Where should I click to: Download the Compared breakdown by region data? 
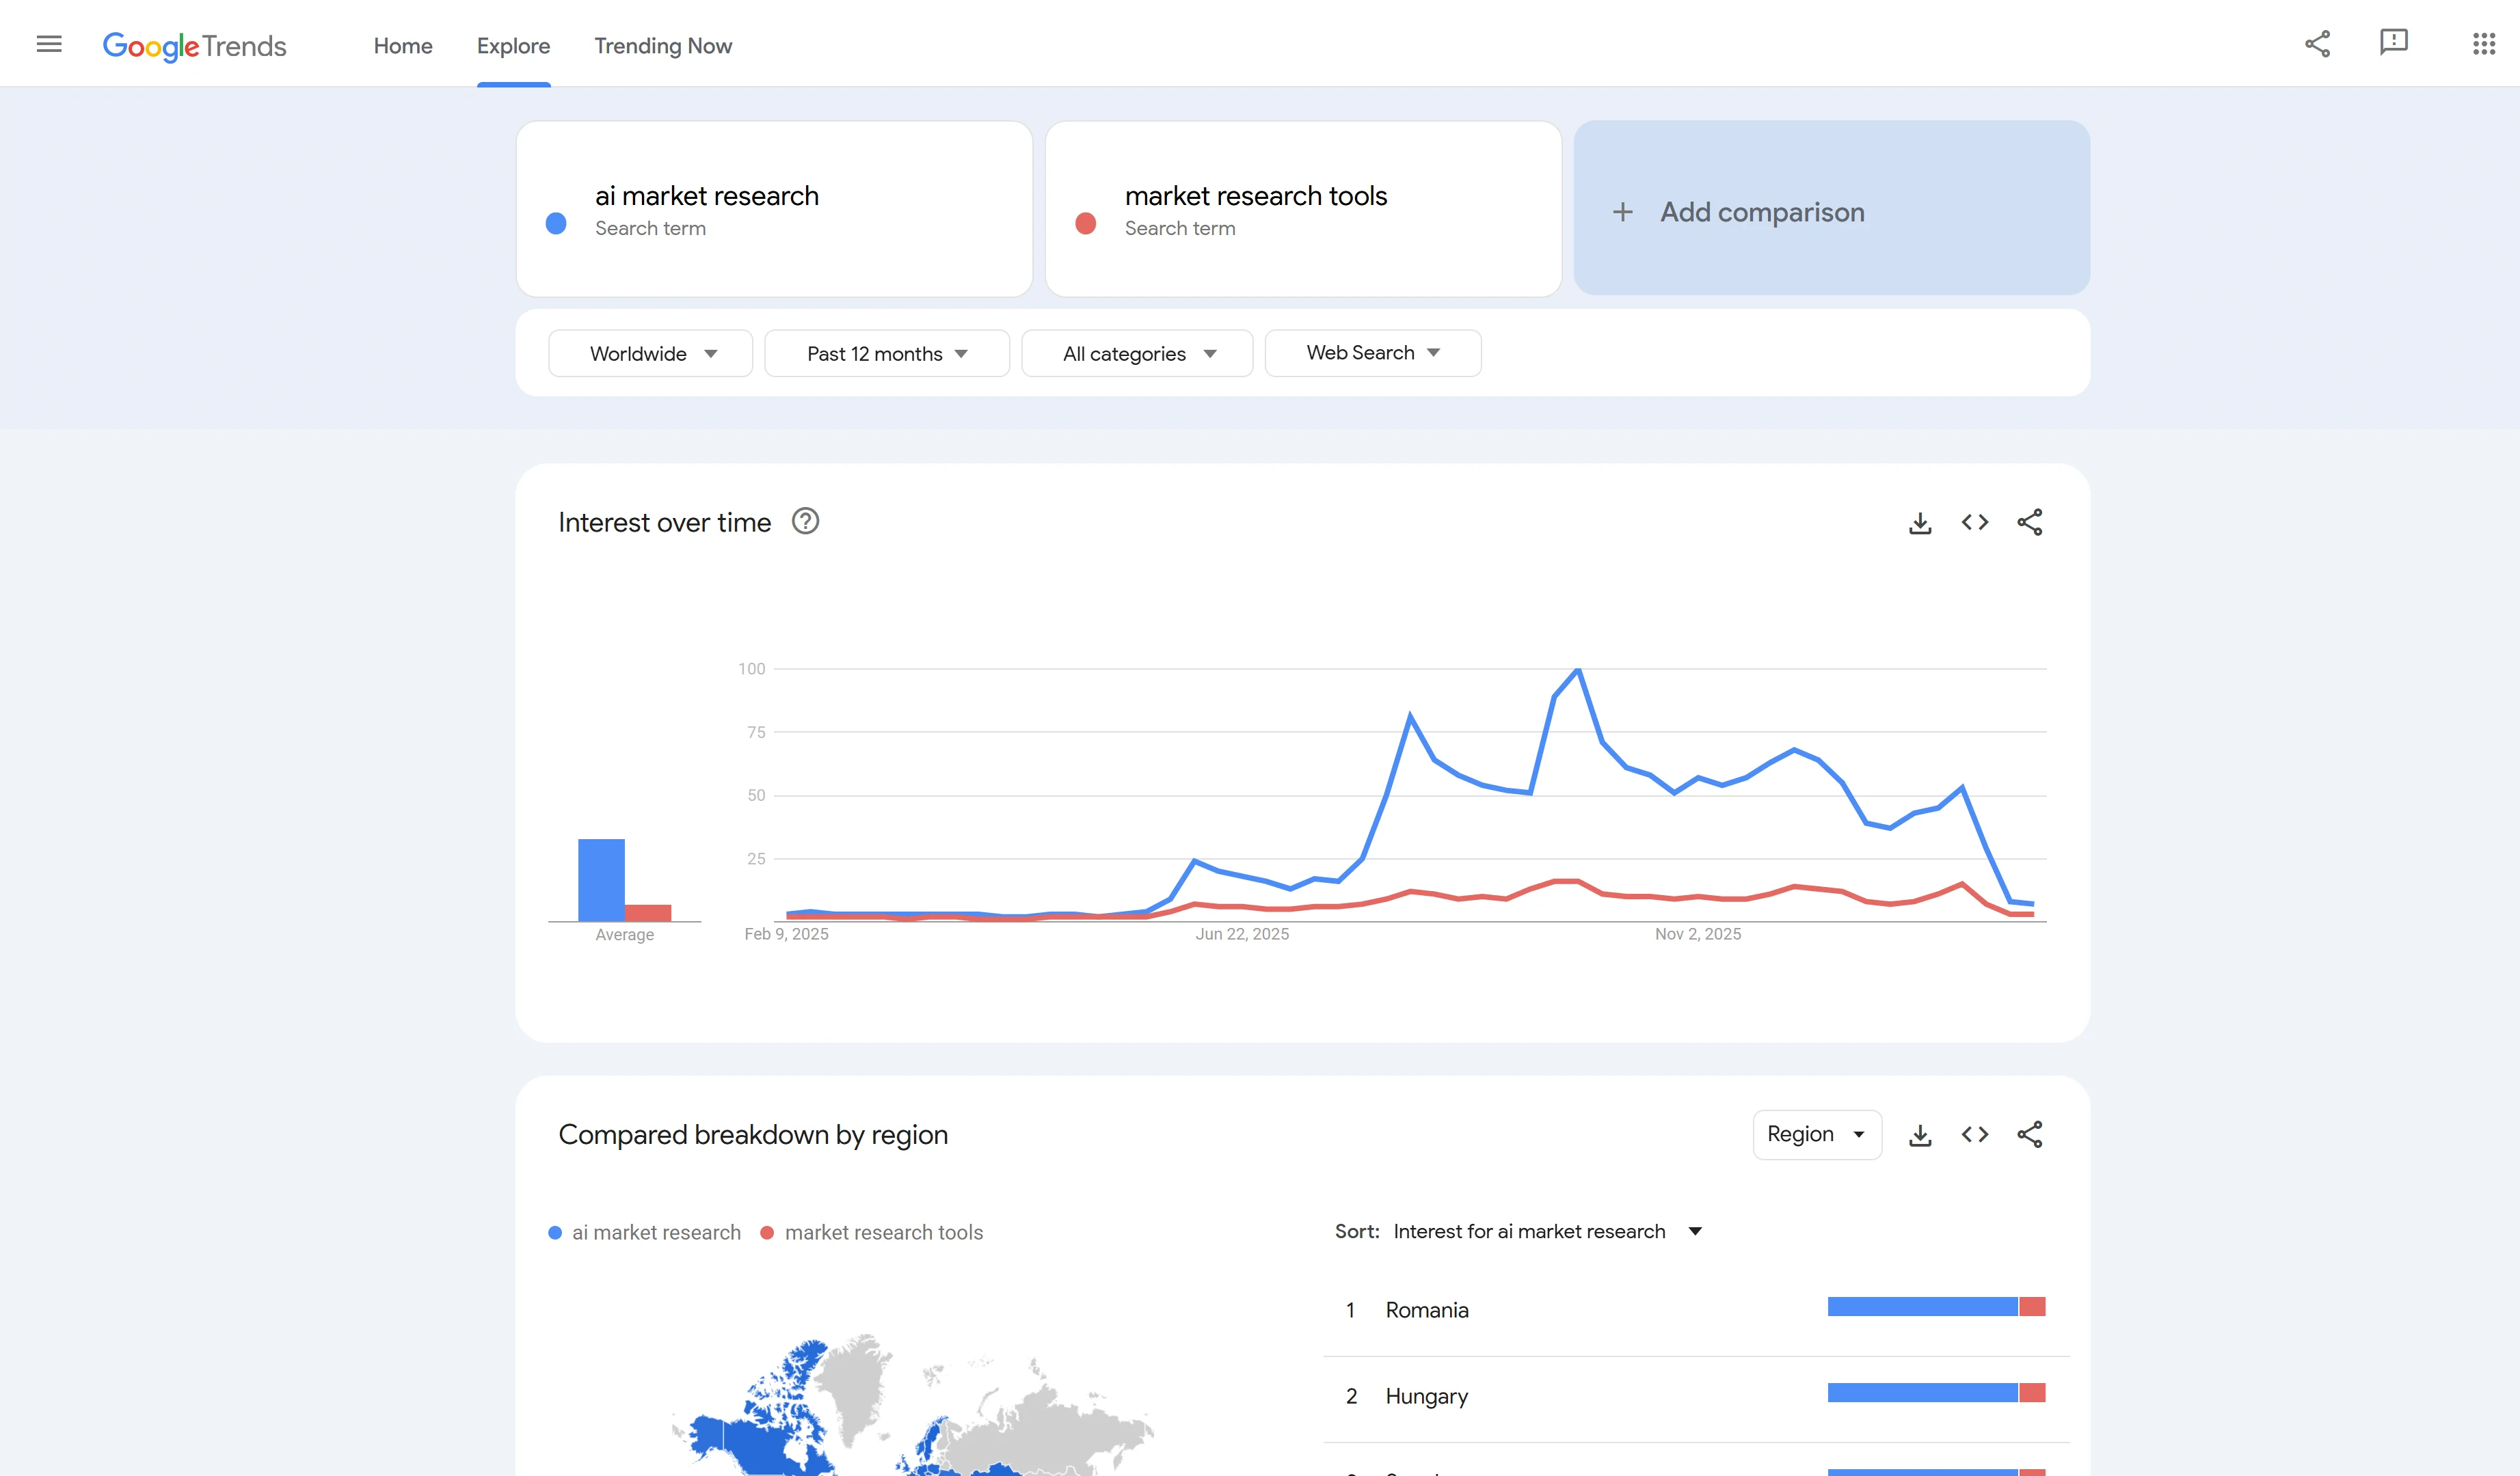[1919, 1134]
